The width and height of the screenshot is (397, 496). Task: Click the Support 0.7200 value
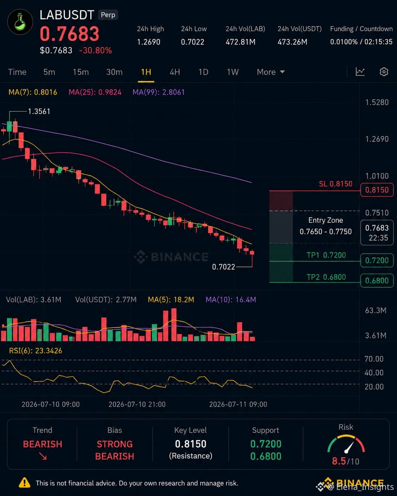pos(266,444)
